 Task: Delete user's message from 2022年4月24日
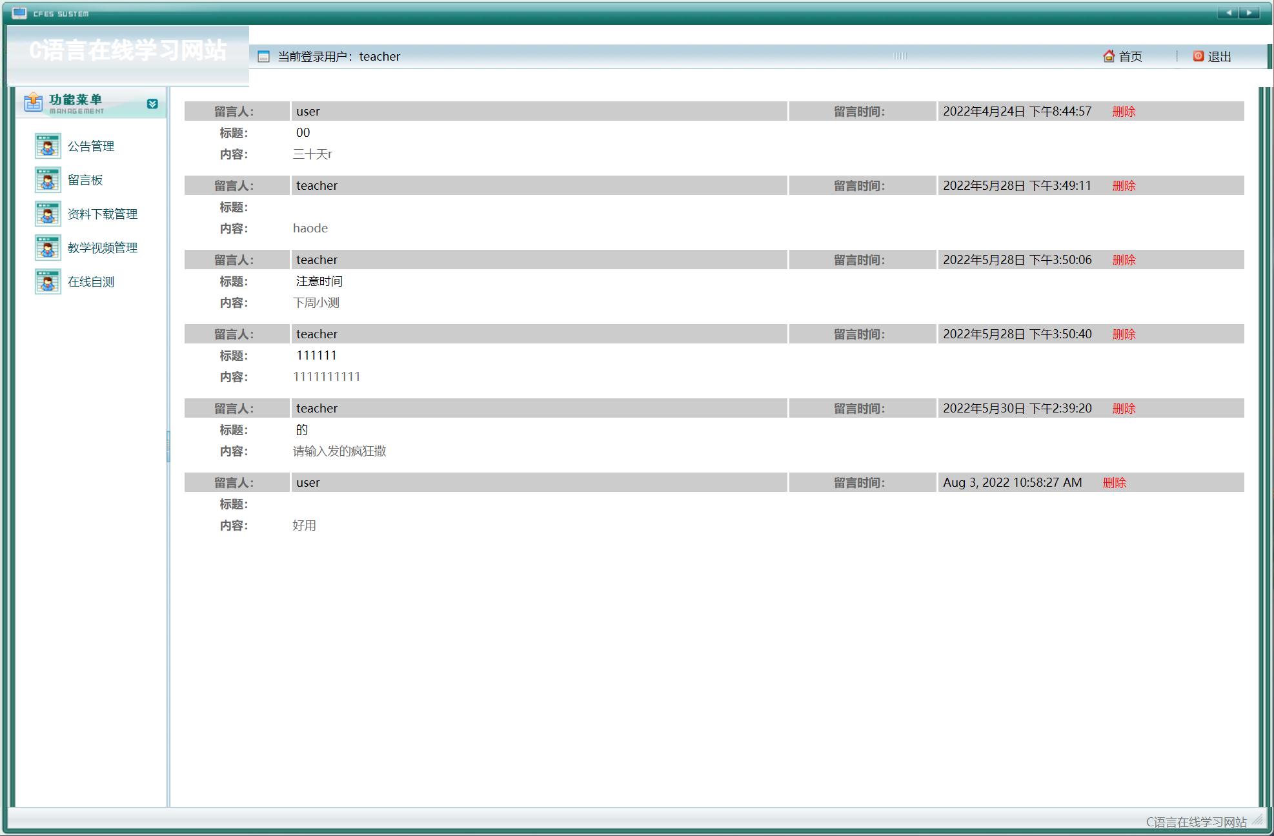[1124, 112]
